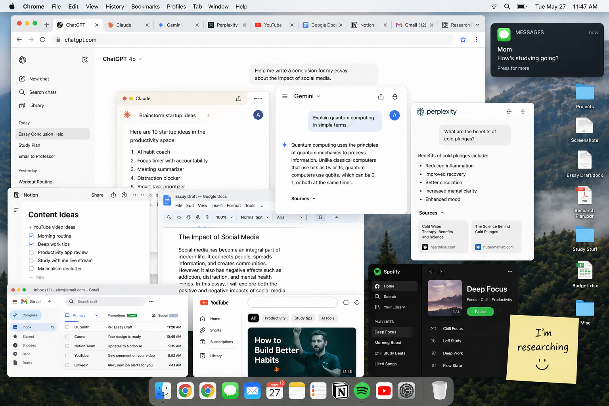Switch to the Gmail (12) tab

415,25
